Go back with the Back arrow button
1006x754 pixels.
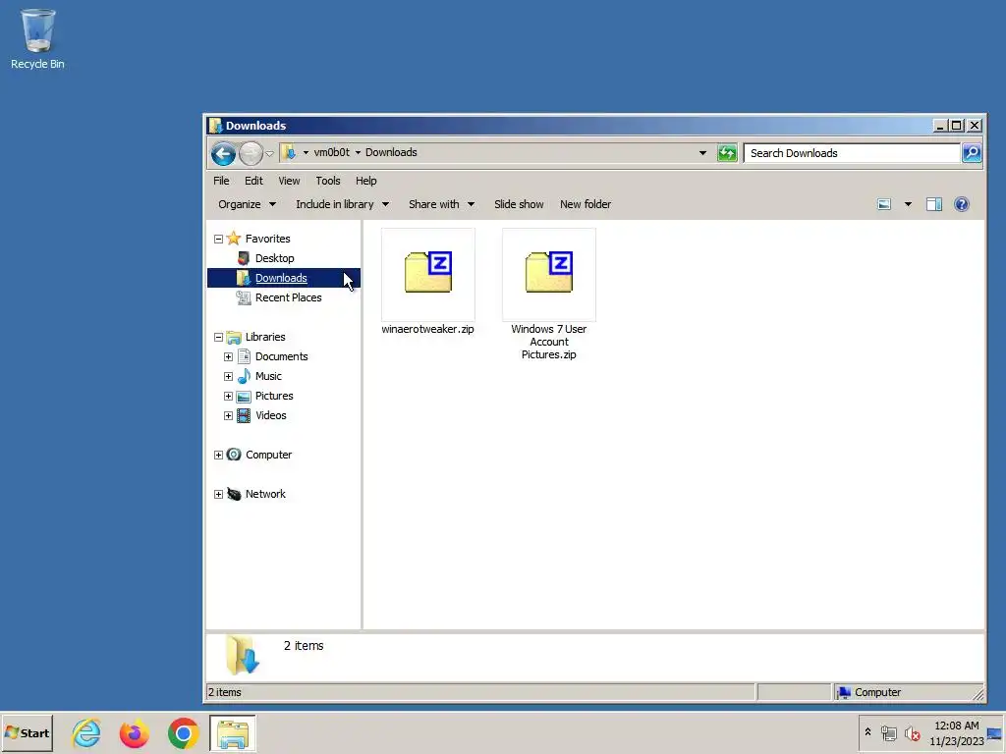223,153
